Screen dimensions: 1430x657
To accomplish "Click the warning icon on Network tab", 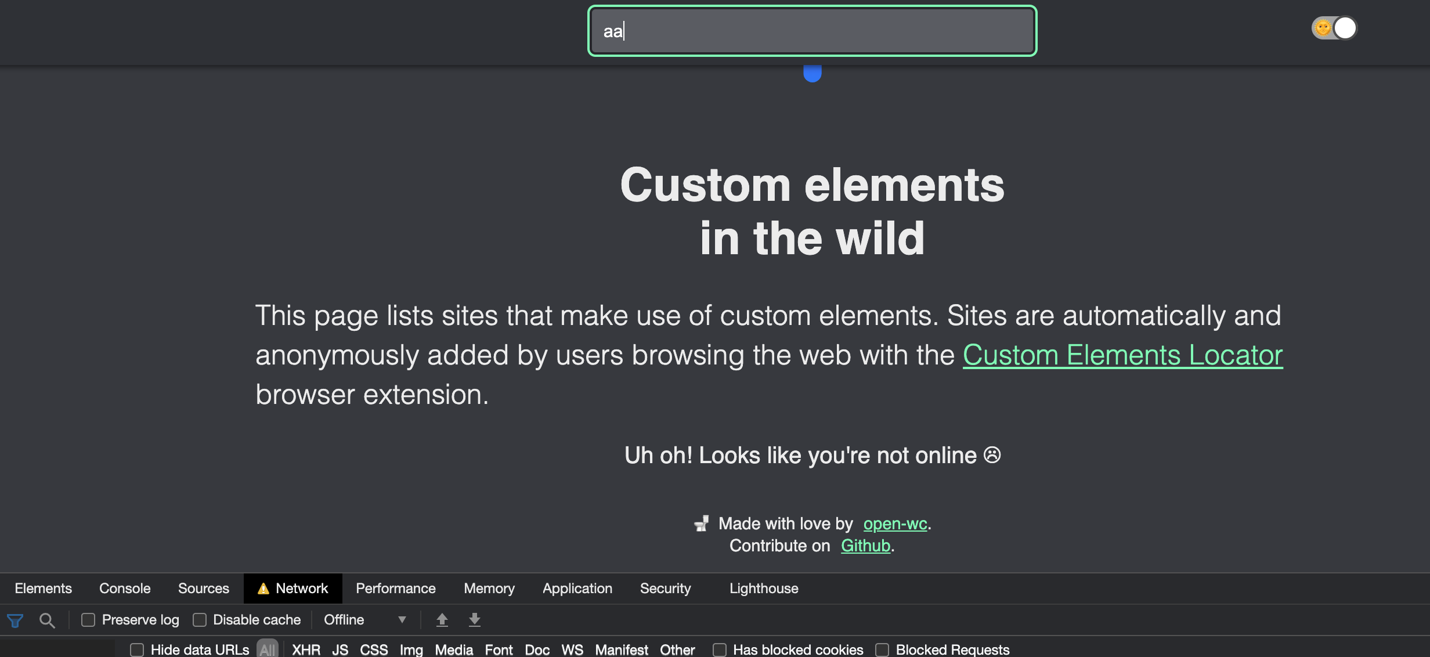I will [x=263, y=588].
